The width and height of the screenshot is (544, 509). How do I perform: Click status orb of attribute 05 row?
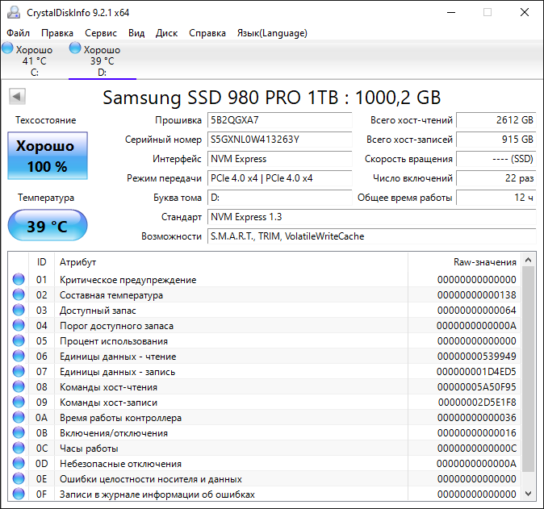(19, 341)
